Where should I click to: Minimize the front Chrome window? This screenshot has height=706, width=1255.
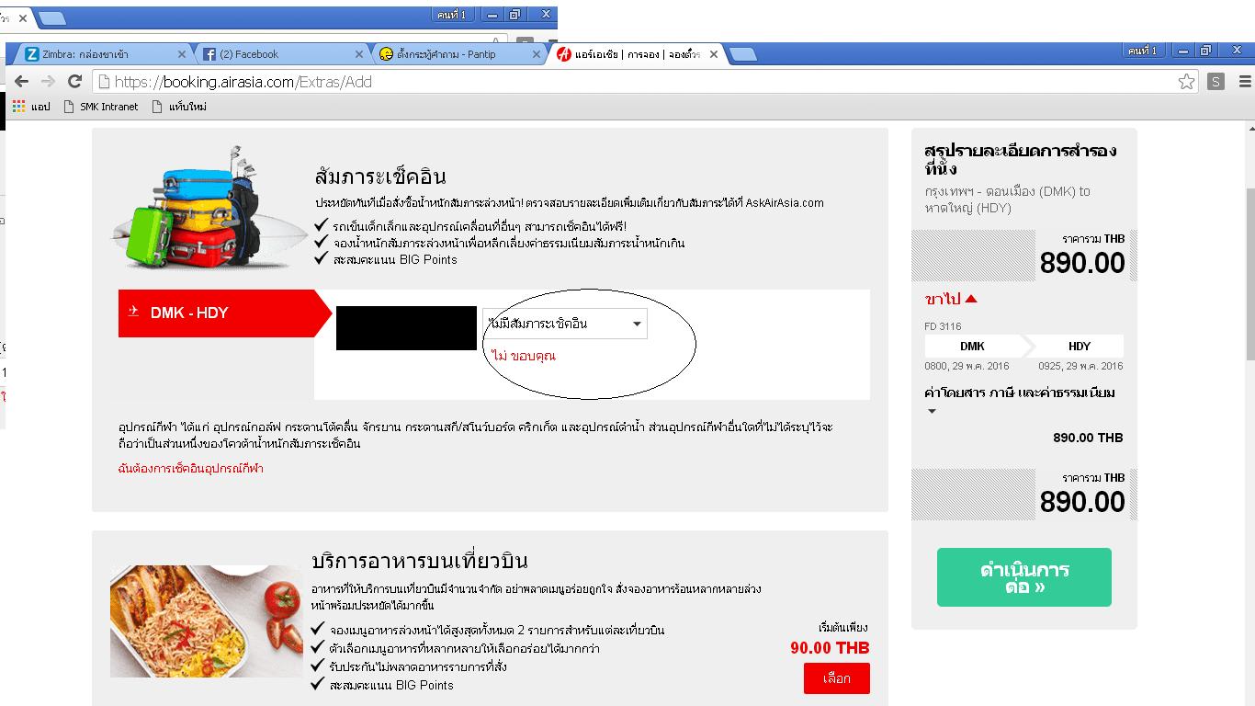[1184, 51]
